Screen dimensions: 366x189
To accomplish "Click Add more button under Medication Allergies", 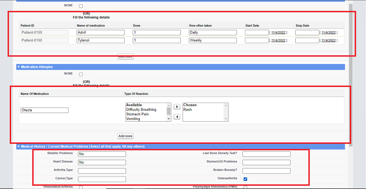I will tap(126, 136).
